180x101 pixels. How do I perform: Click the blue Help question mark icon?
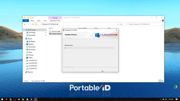(x=163, y=20)
